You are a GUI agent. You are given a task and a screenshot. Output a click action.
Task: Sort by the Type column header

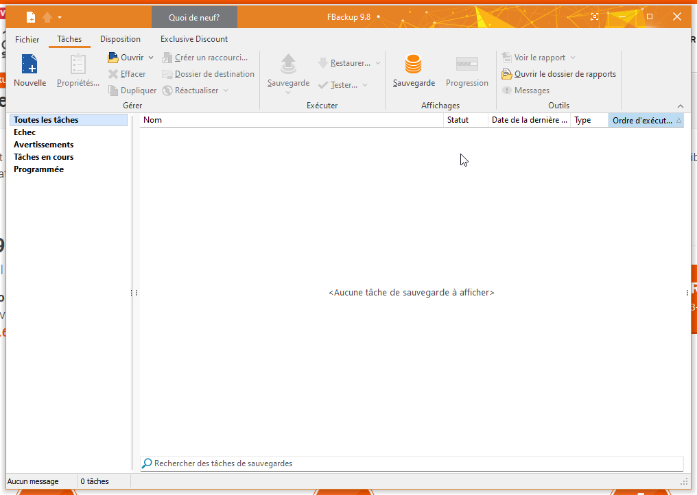[x=589, y=120]
